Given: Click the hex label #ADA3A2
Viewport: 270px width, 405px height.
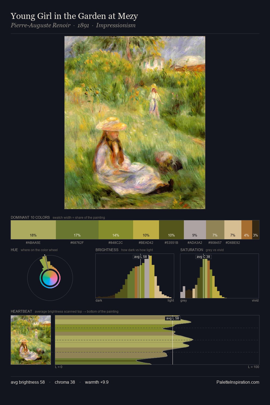Looking at the screenshot, I should (195, 243).
